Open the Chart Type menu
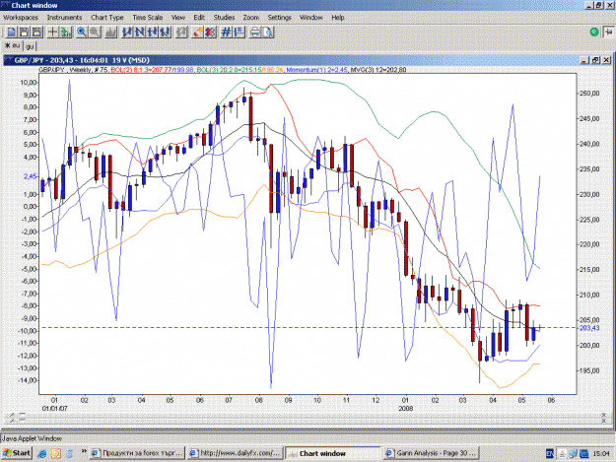The width and height of the screenshot is (616, 462). (107, 18)
